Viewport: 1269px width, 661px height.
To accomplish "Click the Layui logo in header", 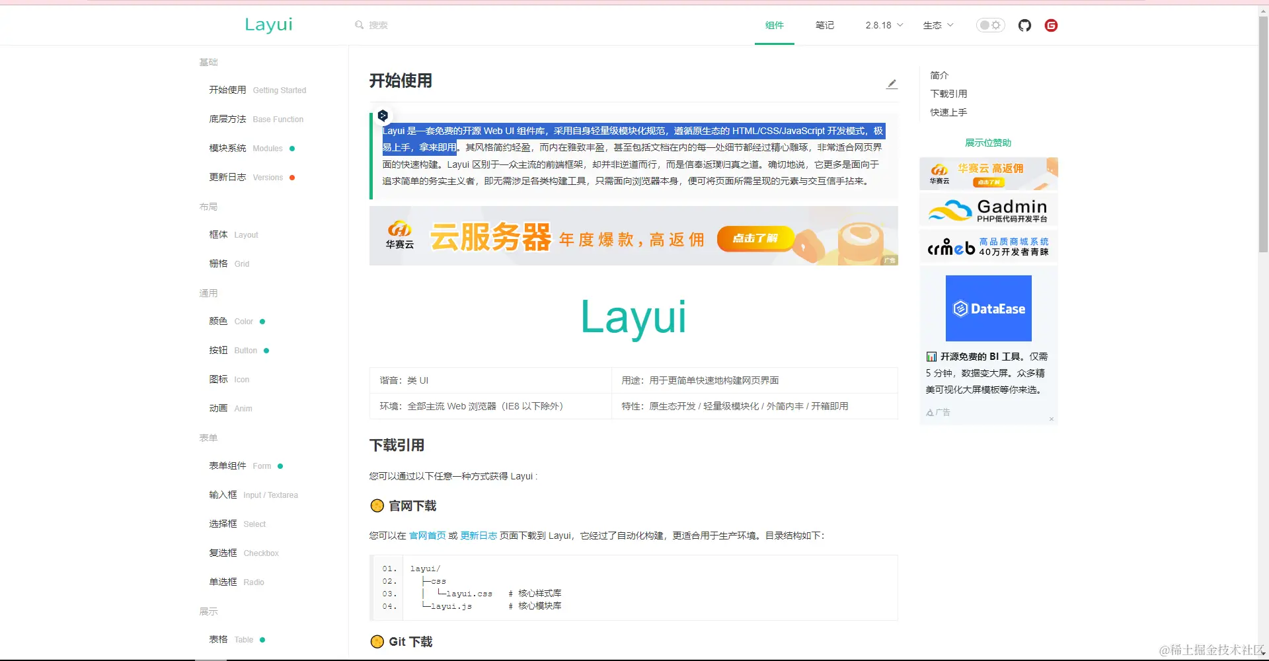I will coord(268,24).
